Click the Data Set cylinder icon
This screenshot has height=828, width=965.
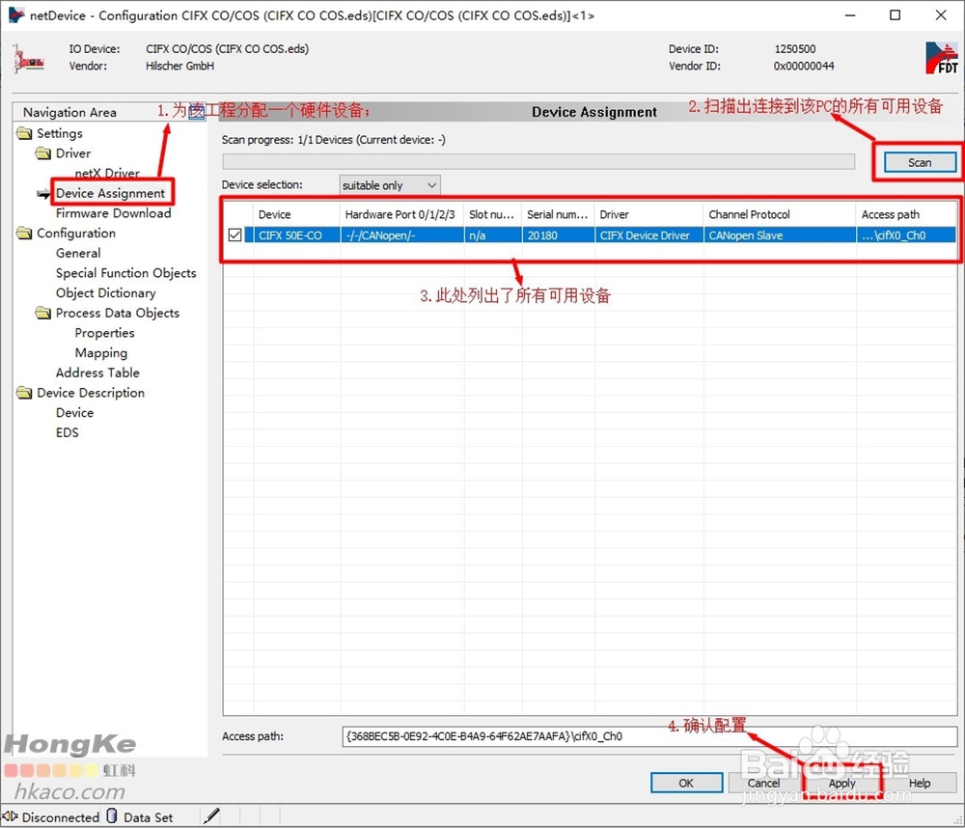[x=111, y=816]
